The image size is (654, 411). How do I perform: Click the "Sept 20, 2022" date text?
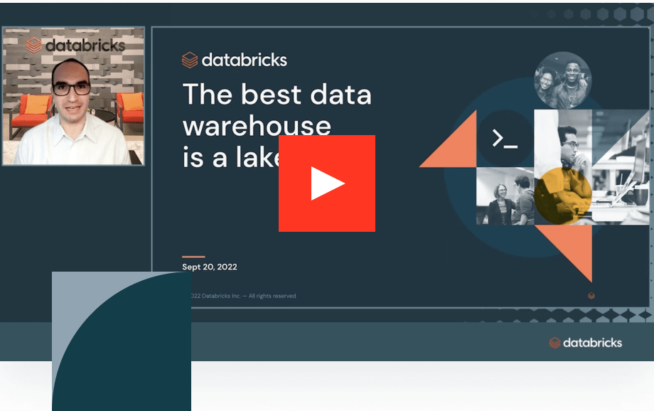coord(210,267)
